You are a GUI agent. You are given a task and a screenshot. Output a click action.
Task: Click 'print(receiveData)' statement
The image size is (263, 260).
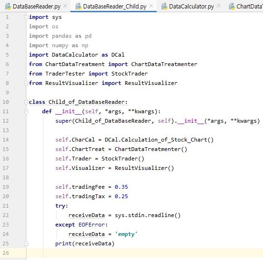click(85, 243)
